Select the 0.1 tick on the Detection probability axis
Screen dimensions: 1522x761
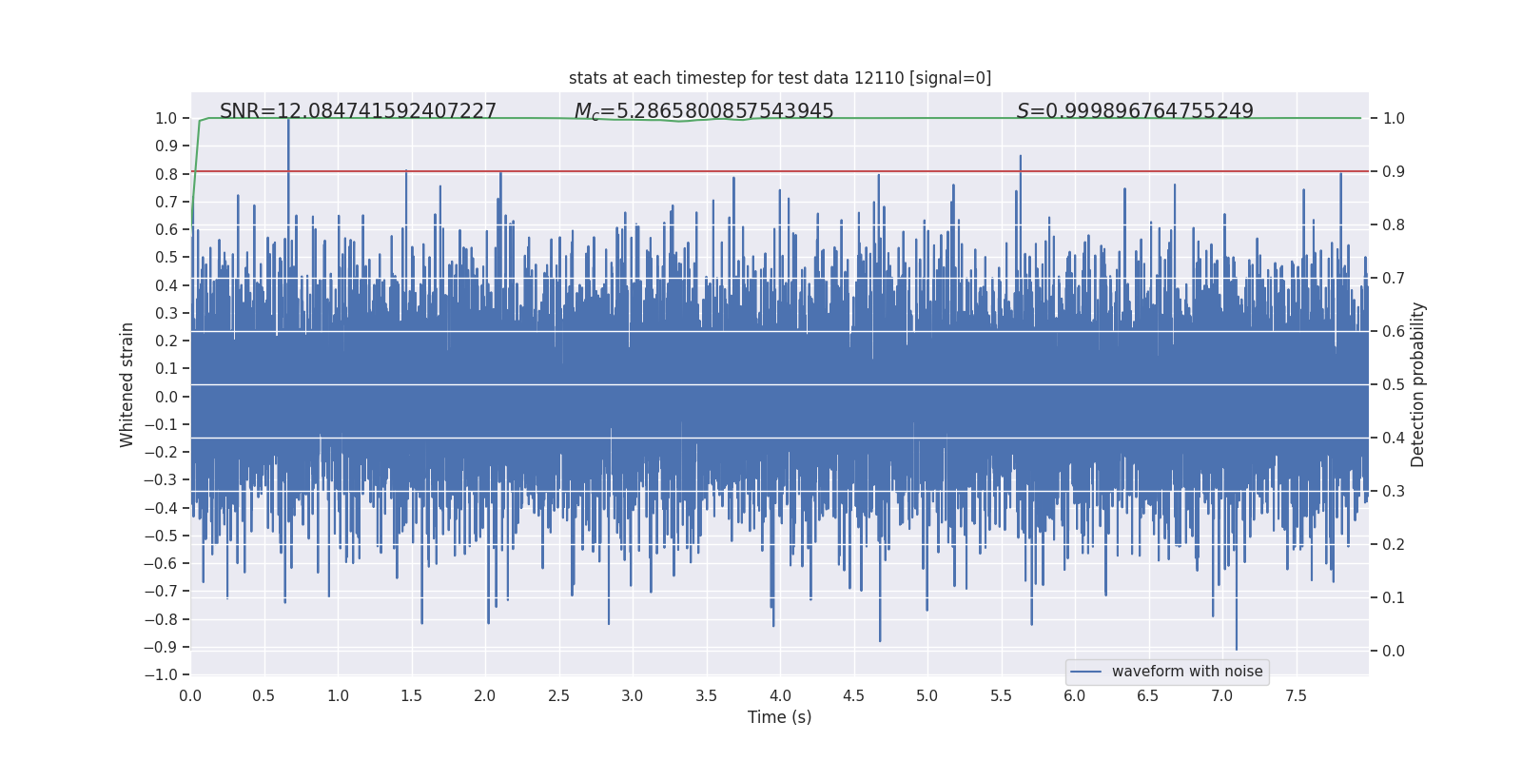(1394, 597)
